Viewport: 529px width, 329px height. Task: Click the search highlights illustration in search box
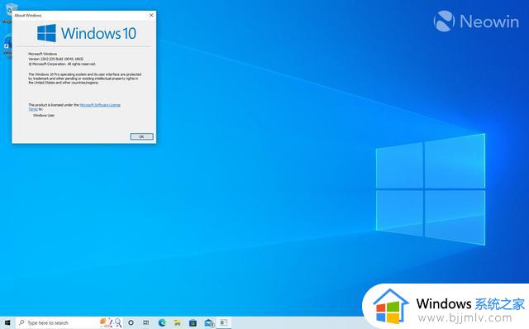(111, 323)
